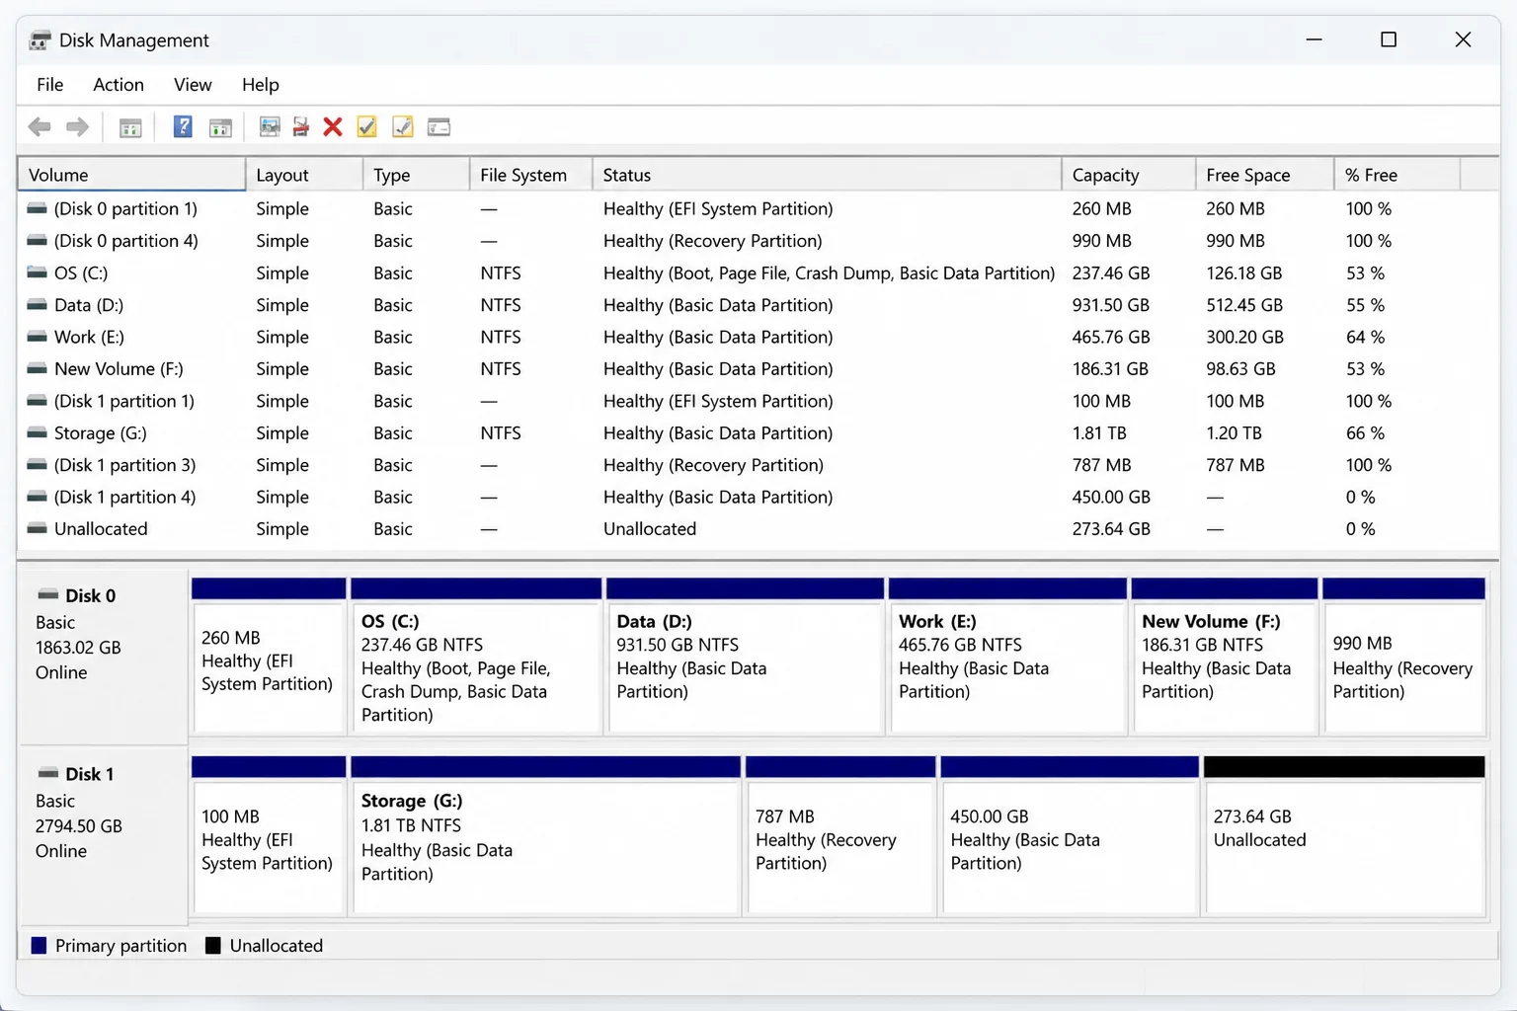1517x1011 pixels.
Task: Sort by the Volume column header
Action: pyautogui.click(x=131, y=175)
